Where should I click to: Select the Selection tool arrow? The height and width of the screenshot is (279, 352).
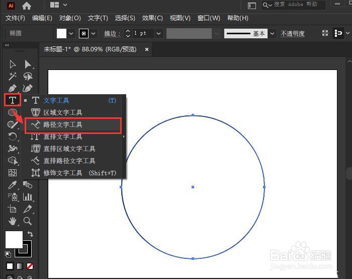(13, 64)
